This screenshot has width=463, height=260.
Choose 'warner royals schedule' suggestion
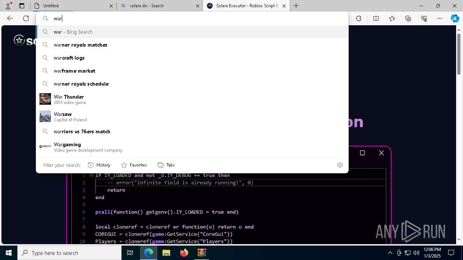pos(192,84)
